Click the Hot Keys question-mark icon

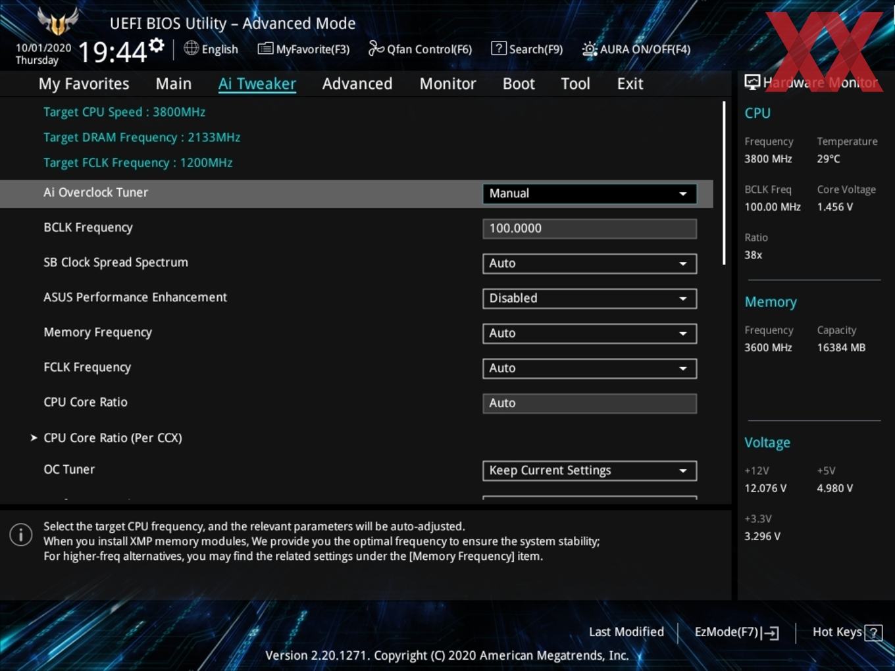tap(873, 633)
